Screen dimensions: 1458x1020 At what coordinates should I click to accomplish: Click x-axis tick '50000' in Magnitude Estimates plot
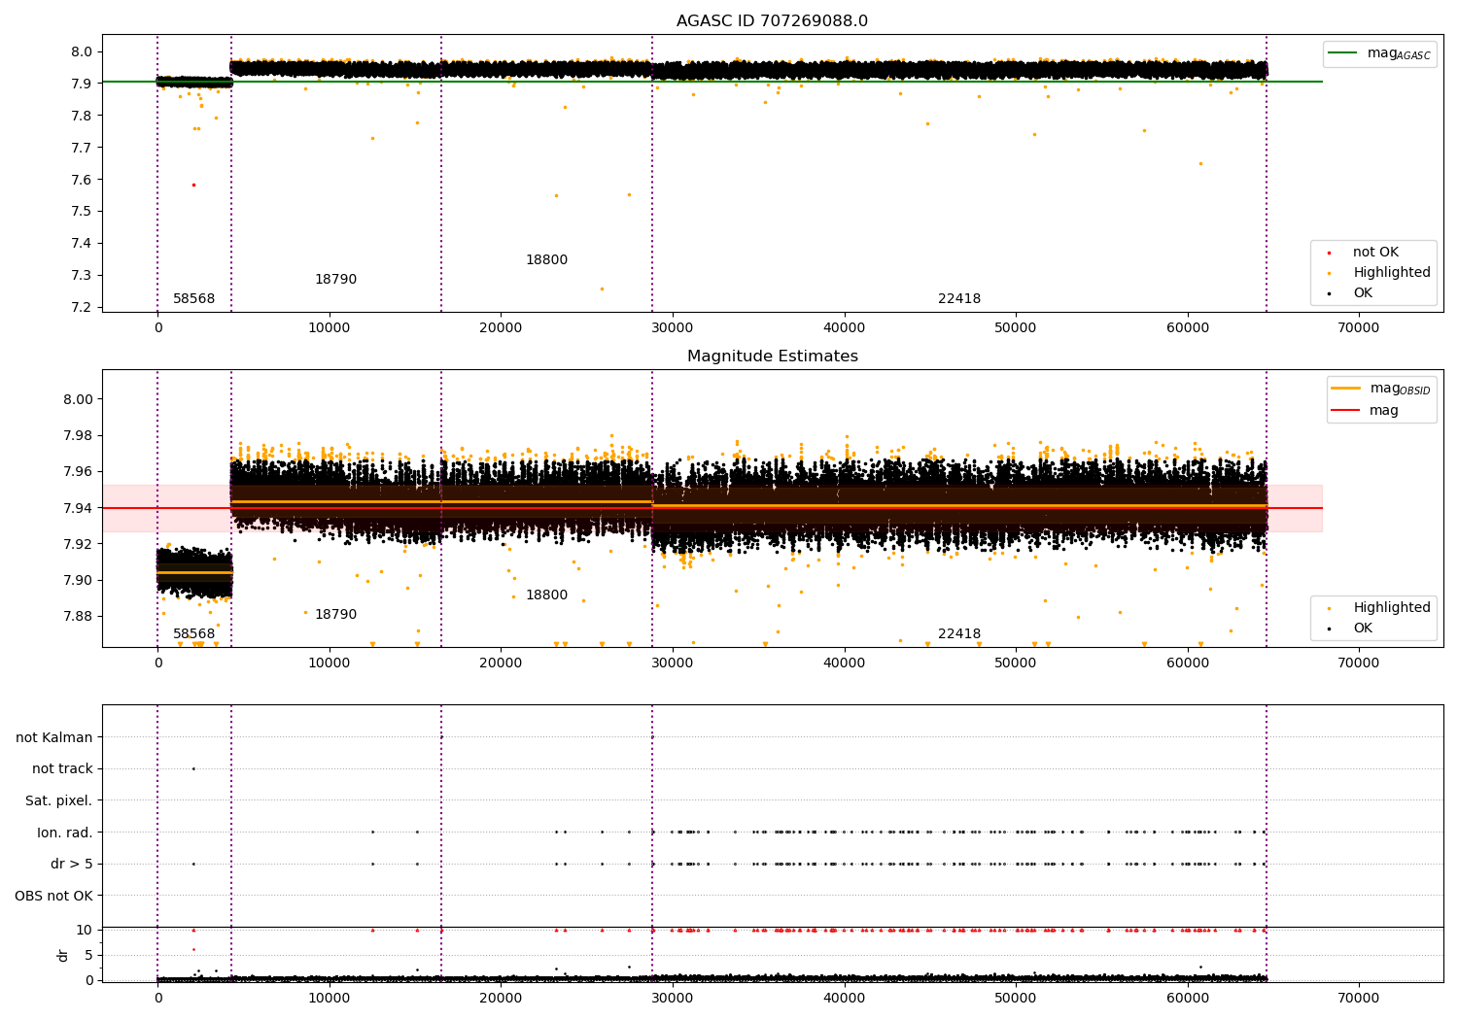[1016, 663]
